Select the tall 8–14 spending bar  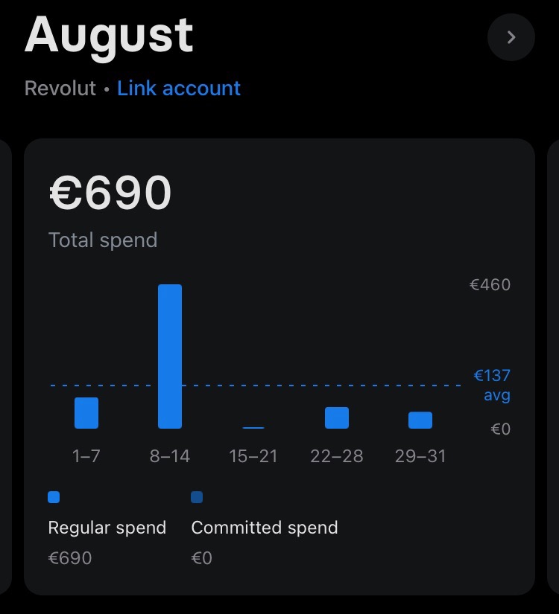(170, 356)
